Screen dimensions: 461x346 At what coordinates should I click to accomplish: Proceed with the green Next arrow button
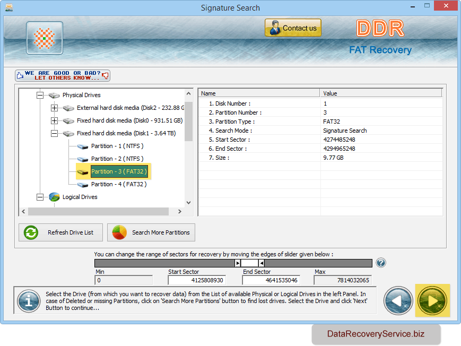432,301
